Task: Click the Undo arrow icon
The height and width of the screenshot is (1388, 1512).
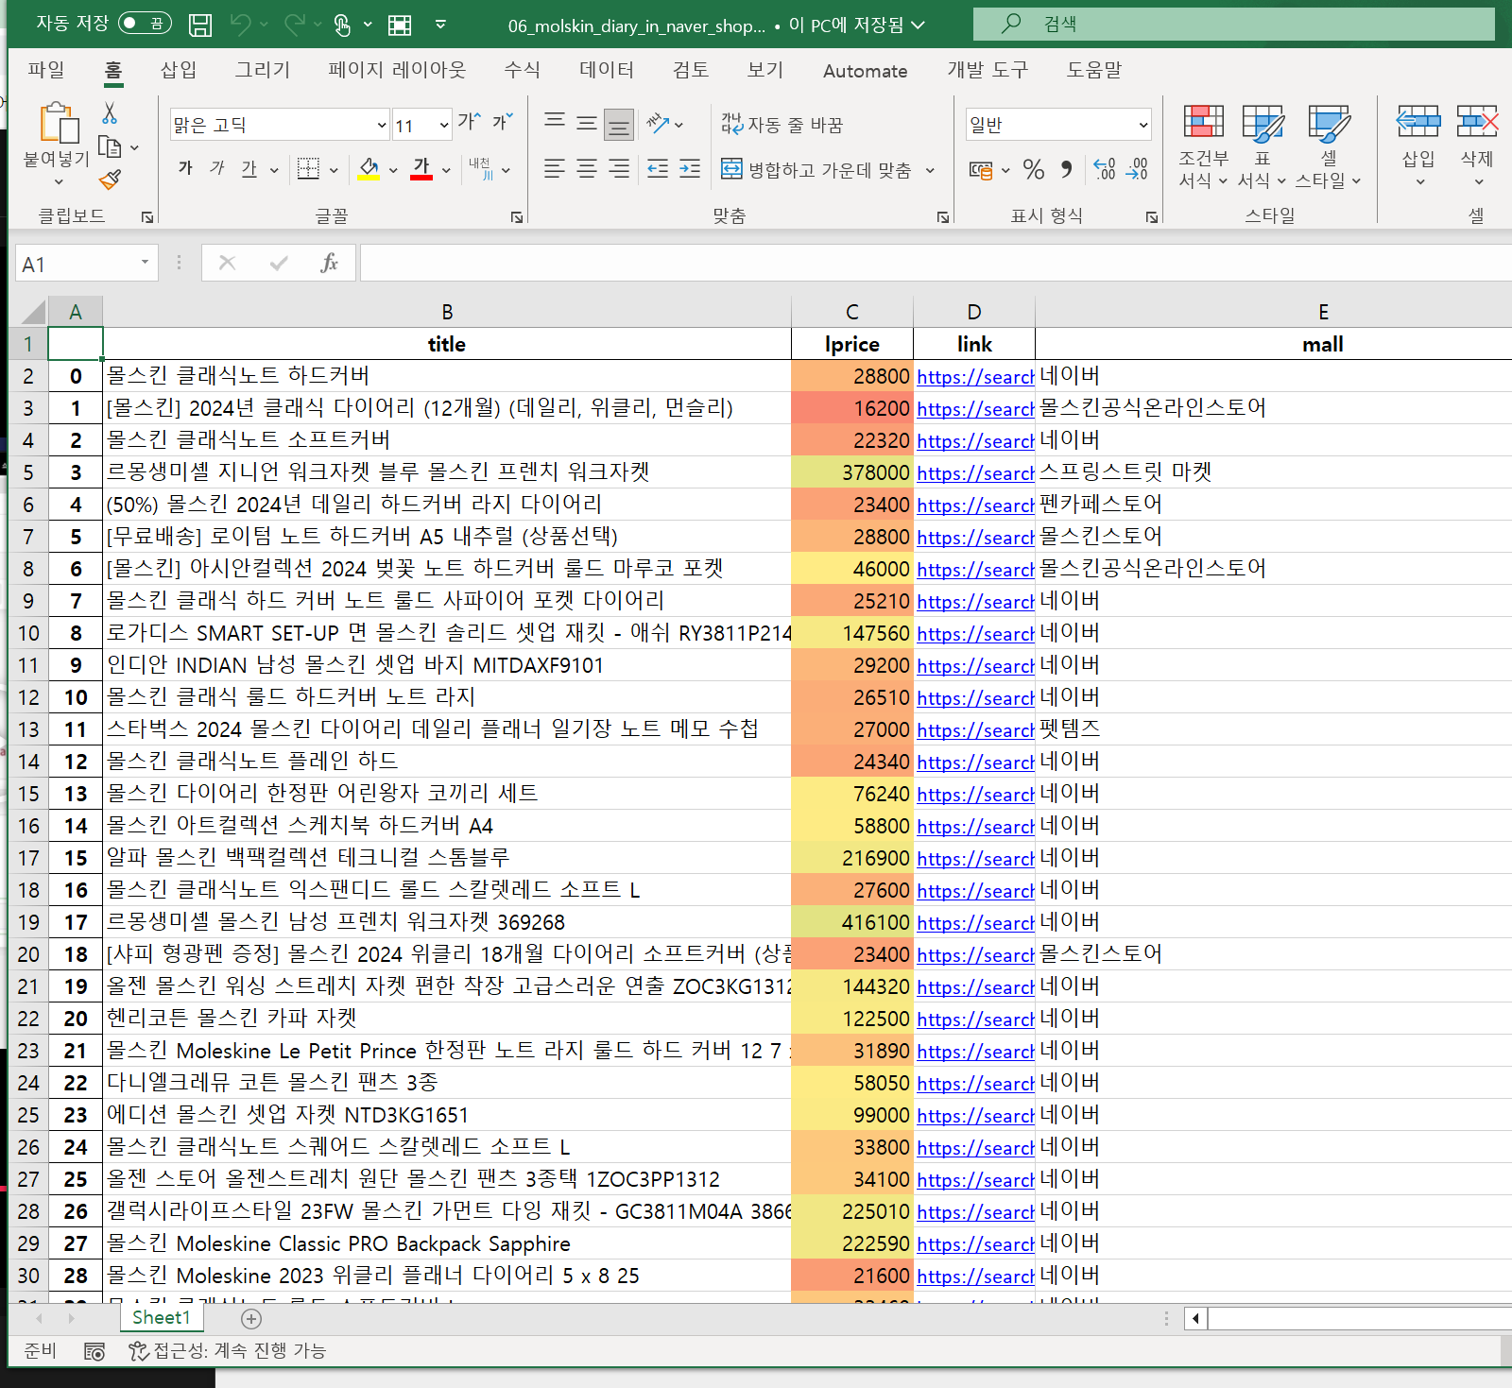Action: [x=241, y=25]
